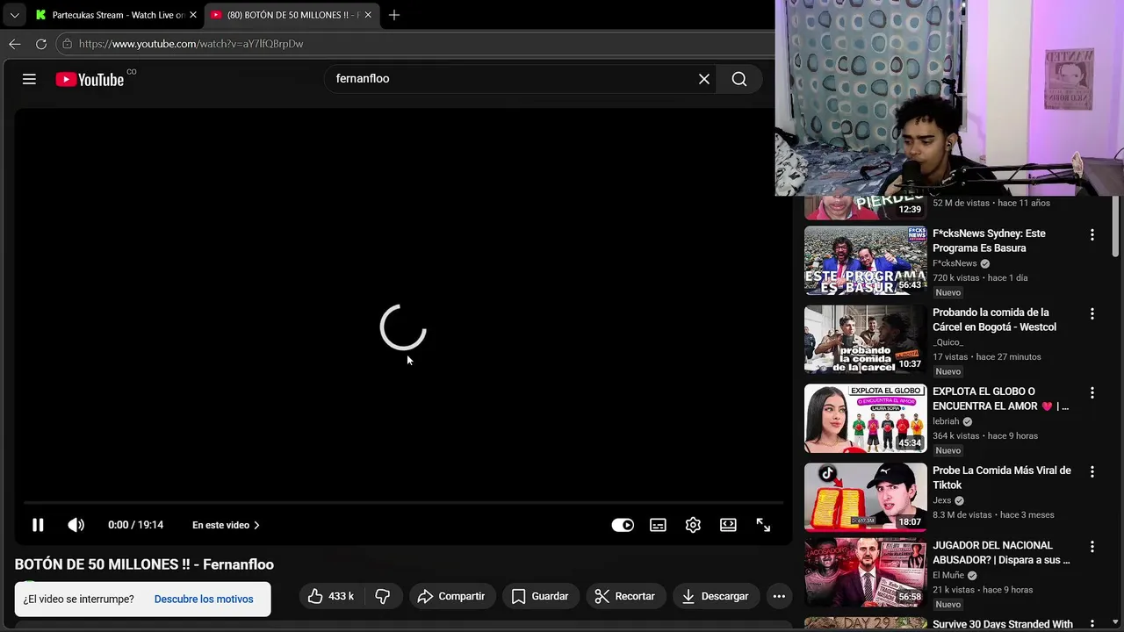
Task: Open the El Muñe channel name
Action: click(x=948, y=575)
